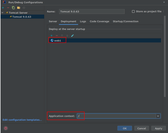Click the vertical scrollbar on right

tap(165, 56)
